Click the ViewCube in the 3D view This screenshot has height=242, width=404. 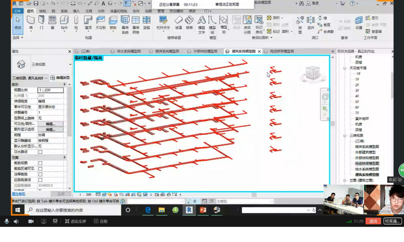point(312,73)
